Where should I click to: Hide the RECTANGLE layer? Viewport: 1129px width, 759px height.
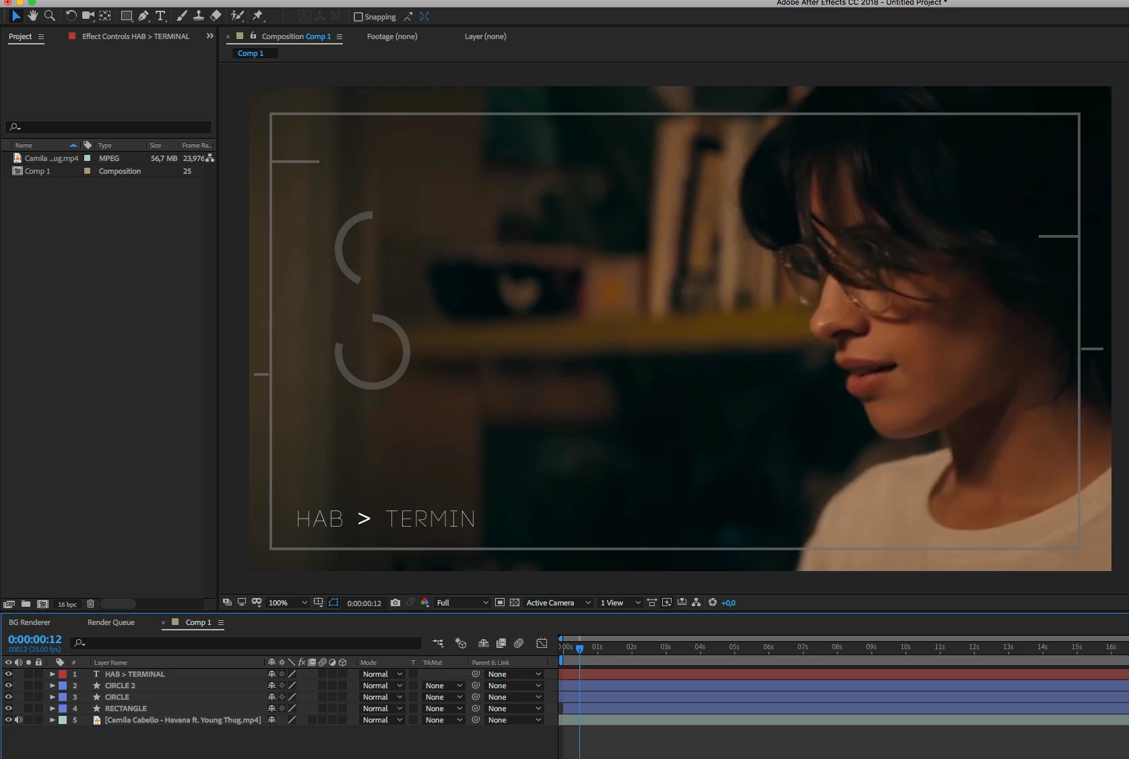point(9,708)
